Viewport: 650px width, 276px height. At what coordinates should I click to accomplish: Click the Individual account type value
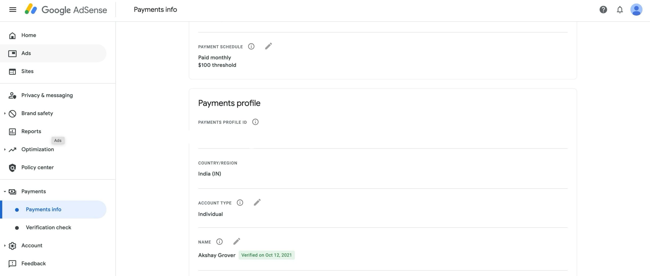[x=210, y=214]
